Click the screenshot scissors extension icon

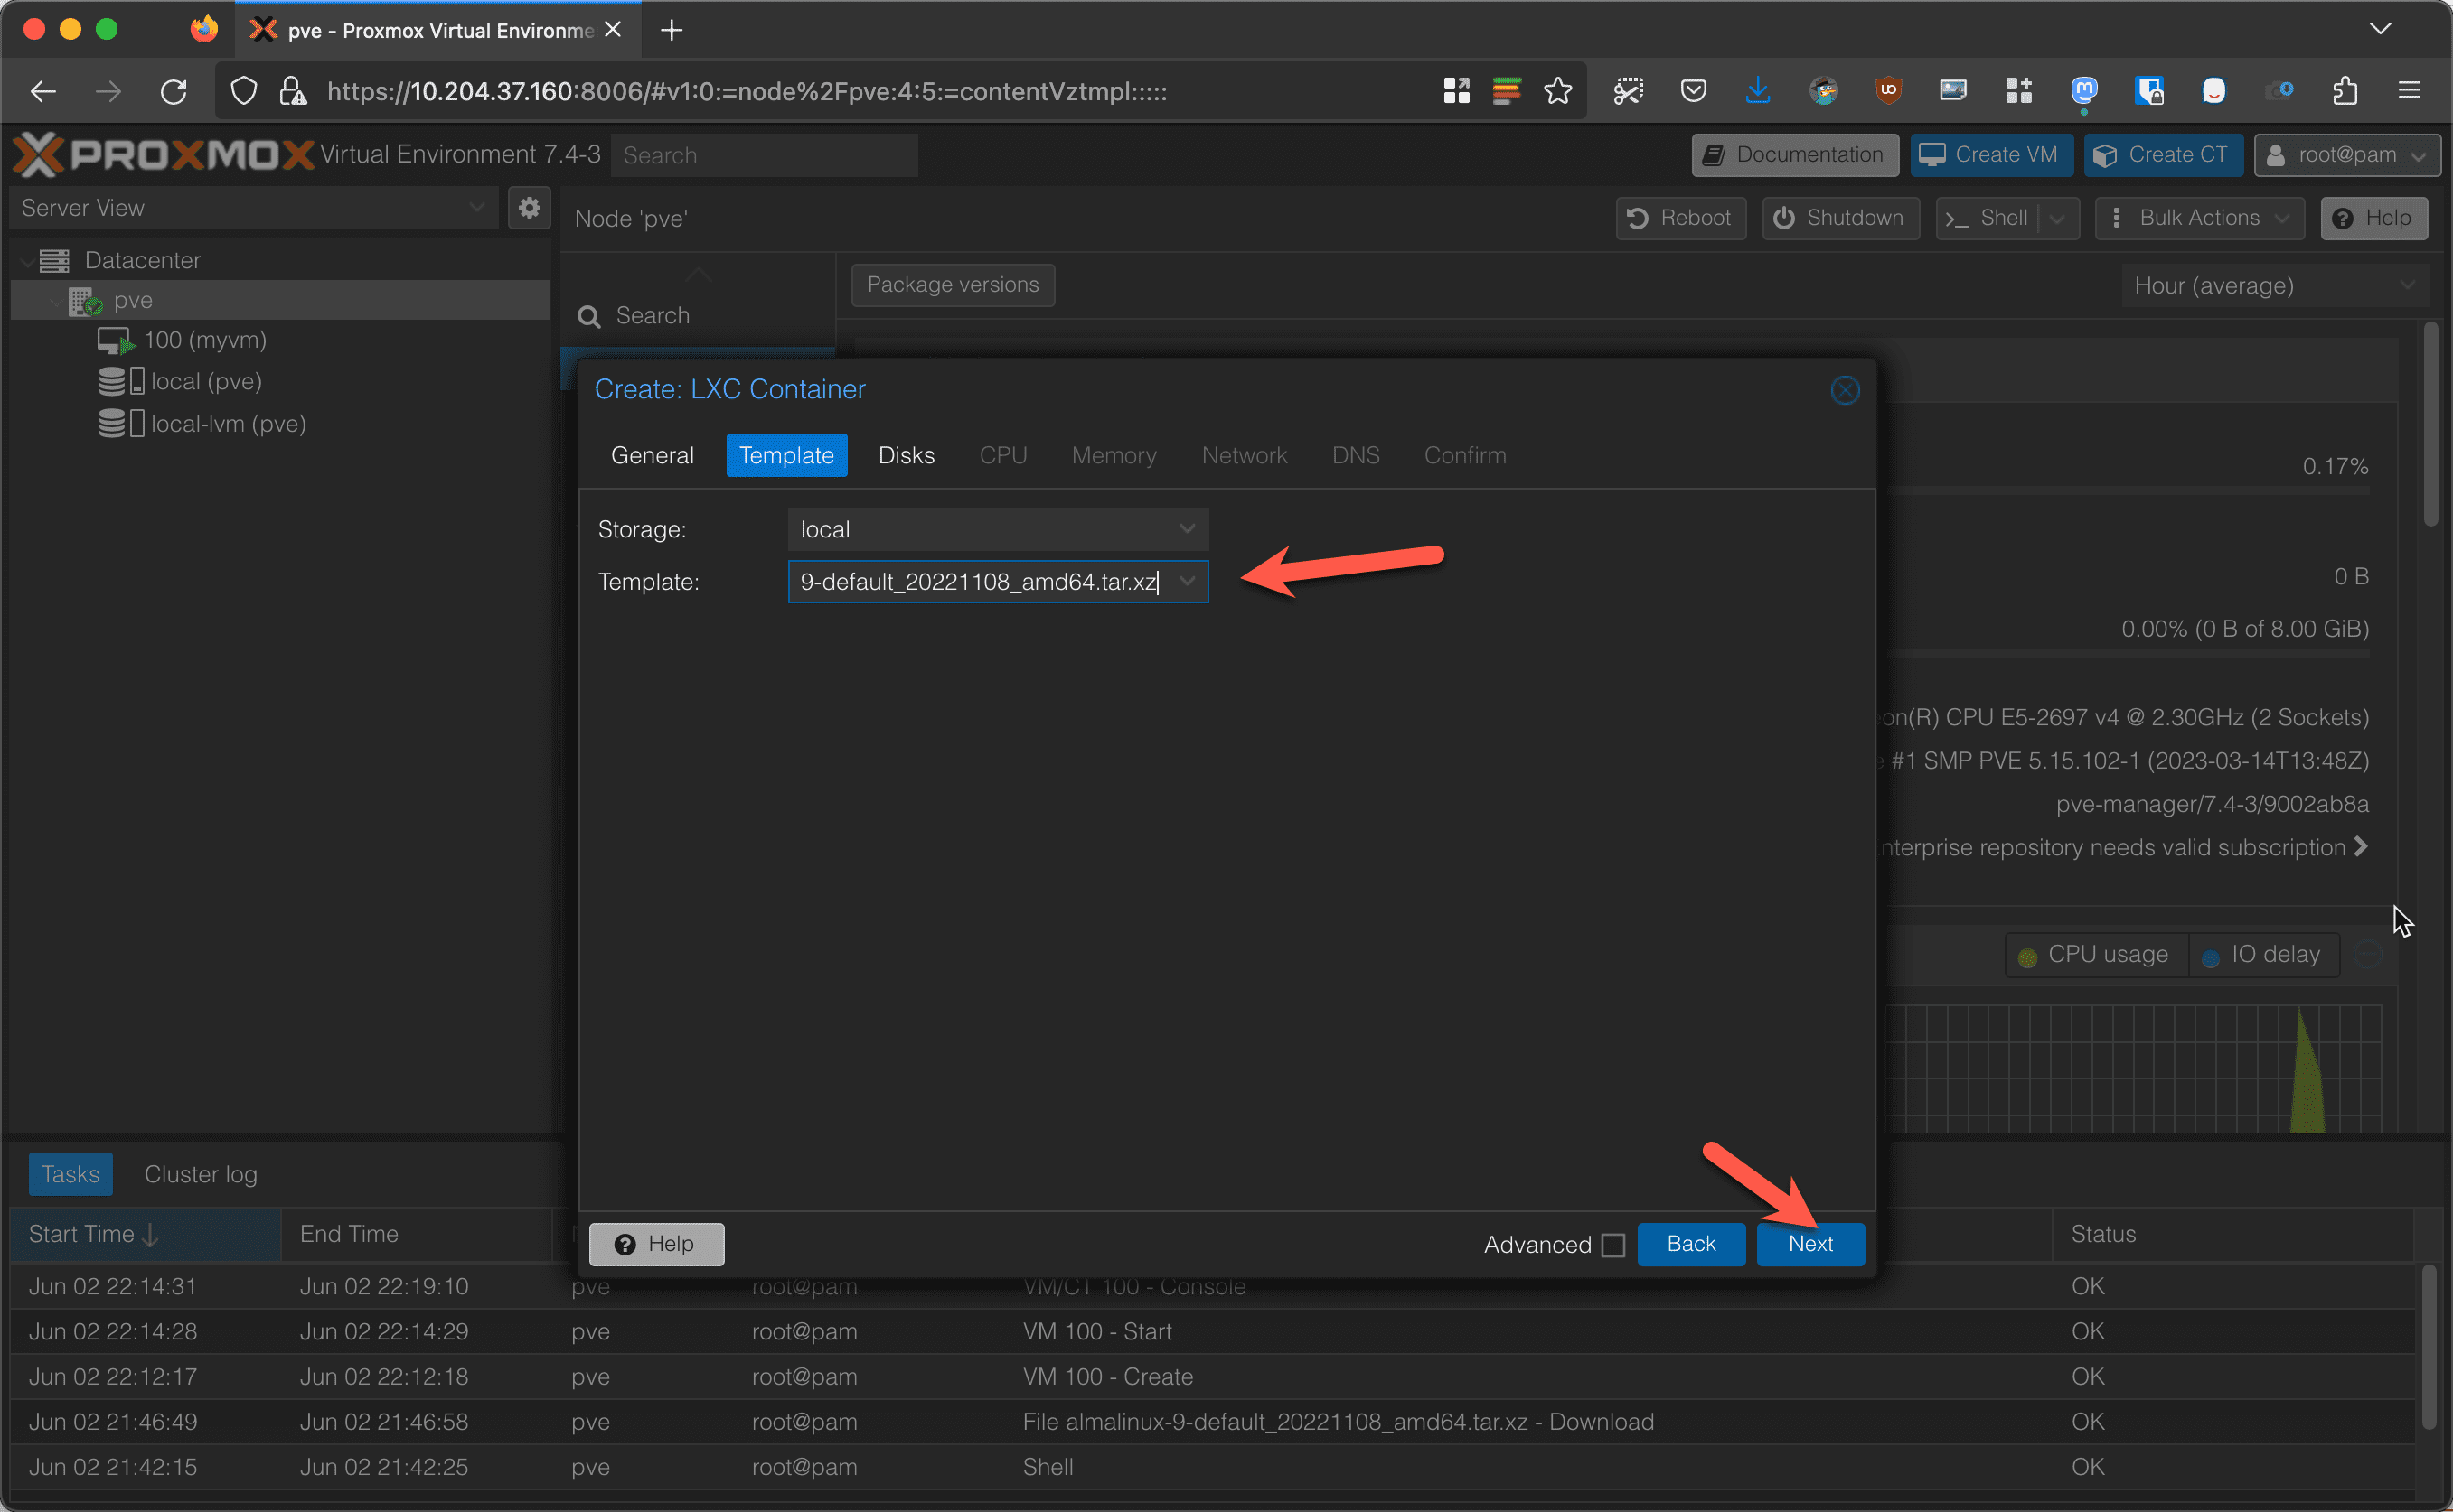tap(1628, 92)
